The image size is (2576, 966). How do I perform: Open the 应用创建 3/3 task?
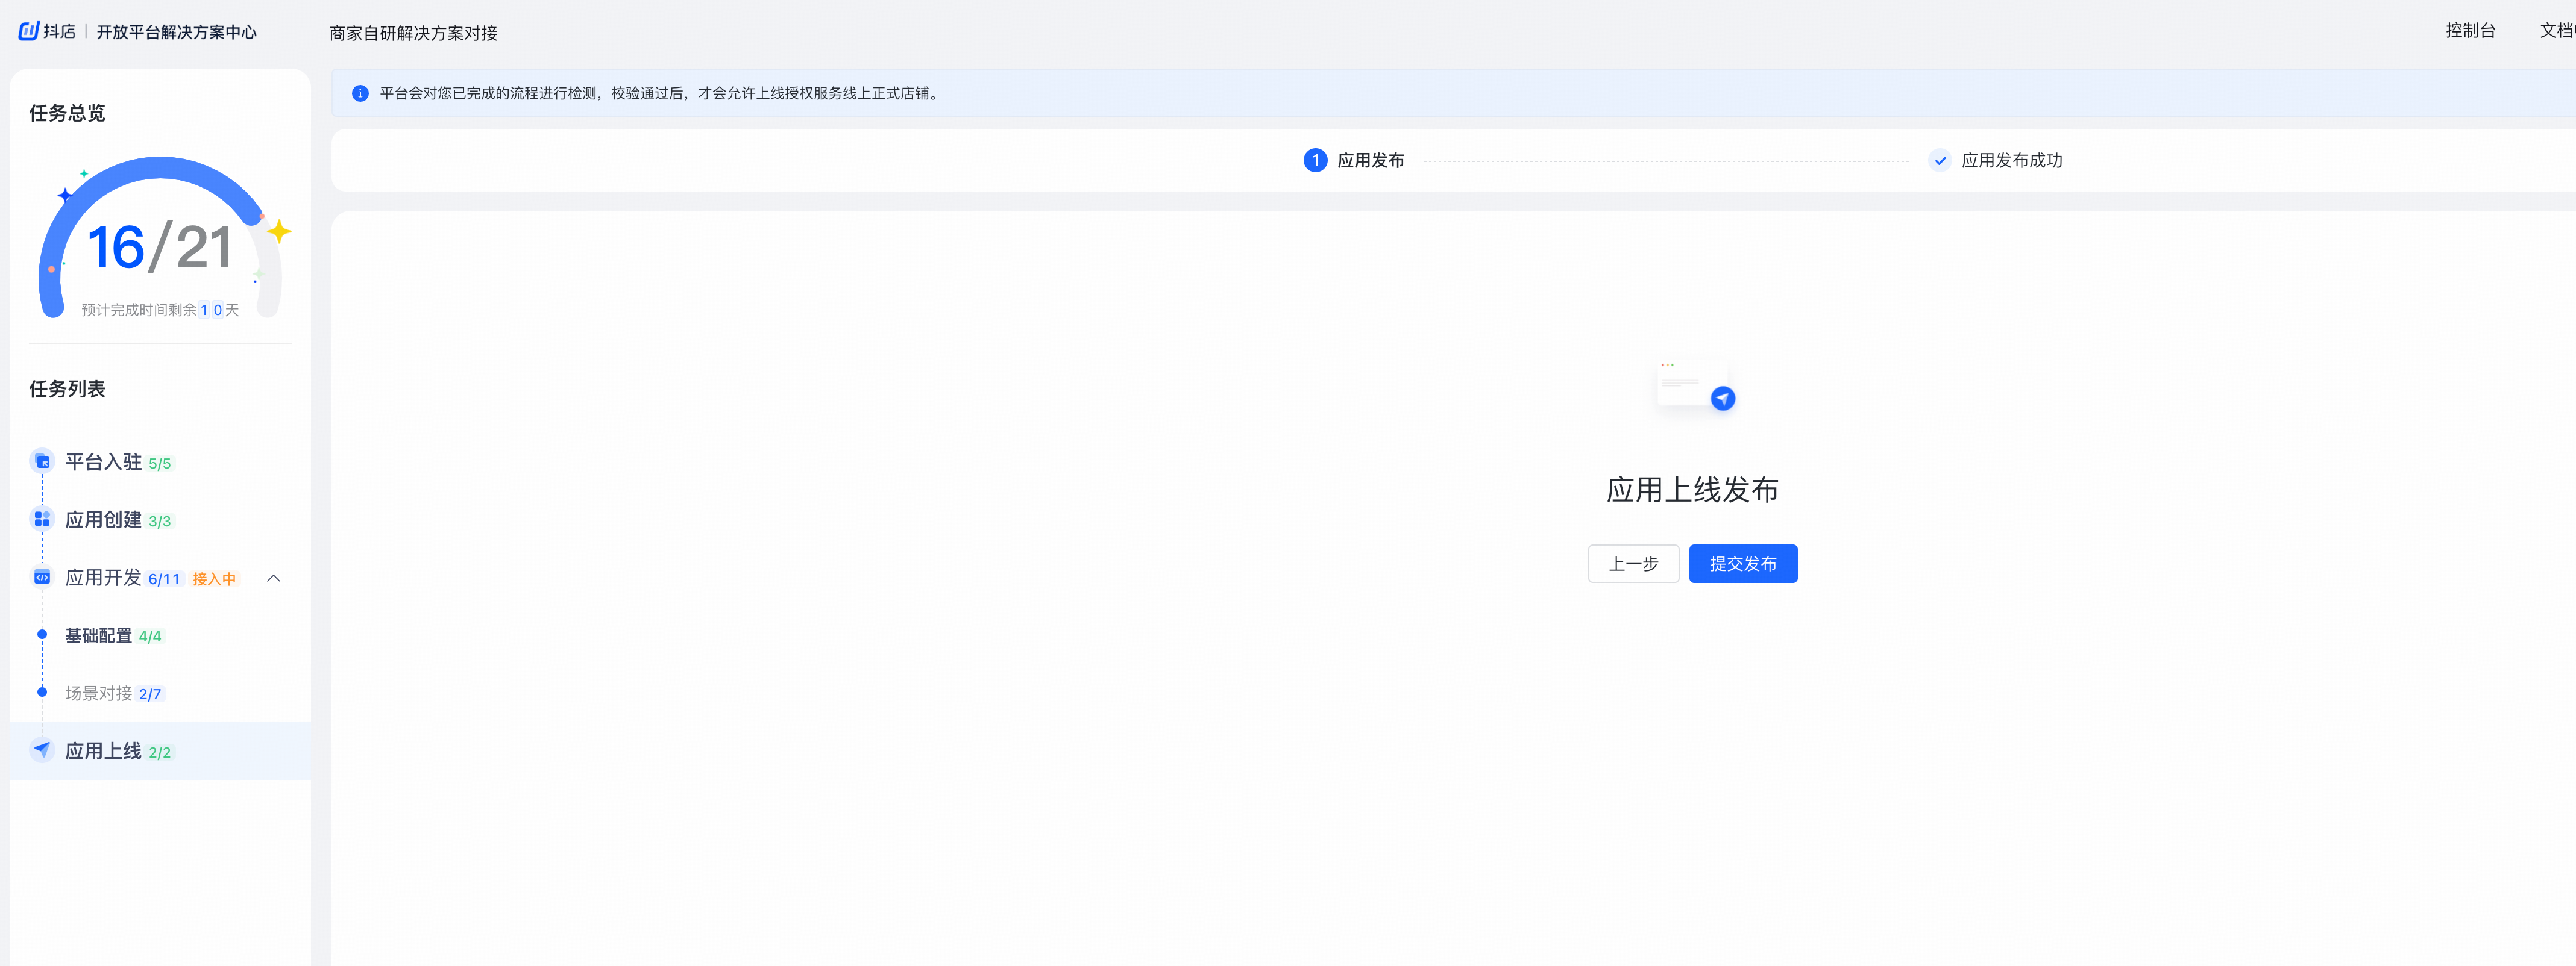tap(160, 520)
